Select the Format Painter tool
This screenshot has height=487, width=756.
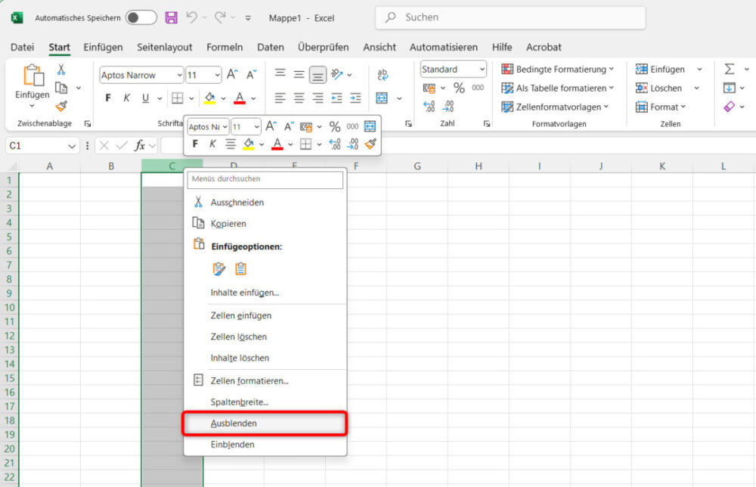click(60, 105)
